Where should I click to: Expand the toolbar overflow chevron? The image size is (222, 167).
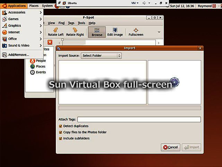159,32
